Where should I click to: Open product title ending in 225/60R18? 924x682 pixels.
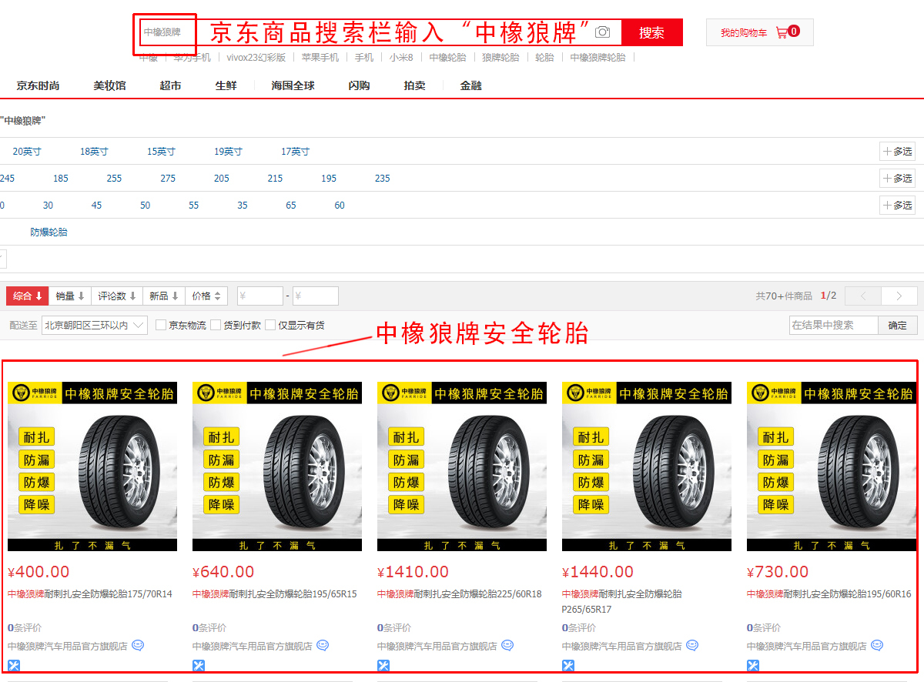coord(461,594)
